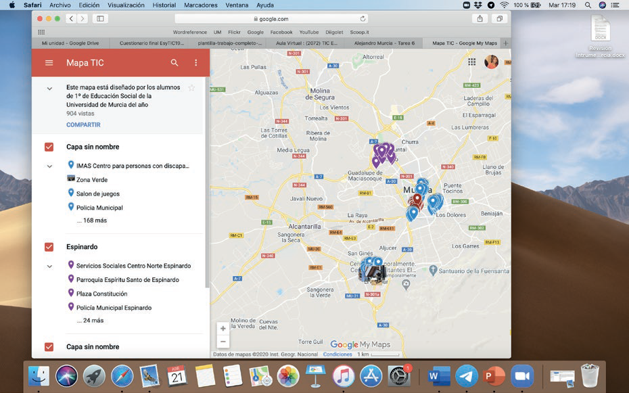Select Plaza Constitución item
Screen dimensions: 629x393
pyautogui.click(x=102, y=294)
